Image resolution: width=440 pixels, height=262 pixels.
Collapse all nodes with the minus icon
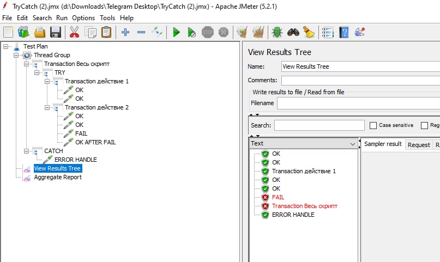coord(141,32)
